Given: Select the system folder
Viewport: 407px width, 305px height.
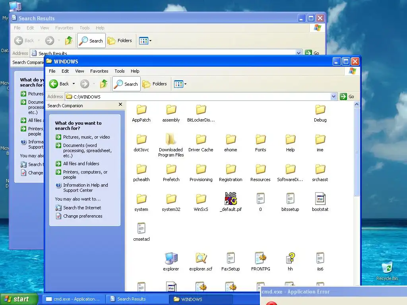Looking at the screenshot, I should (141, 203).
